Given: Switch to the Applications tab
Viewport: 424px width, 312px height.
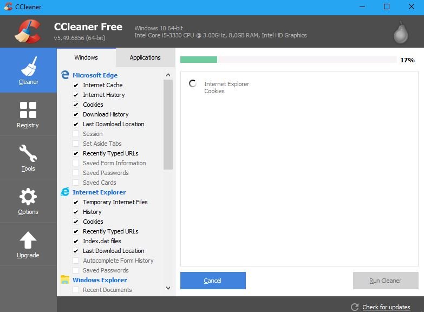Looking at the screenshot, I should click(x=145, y=57).
